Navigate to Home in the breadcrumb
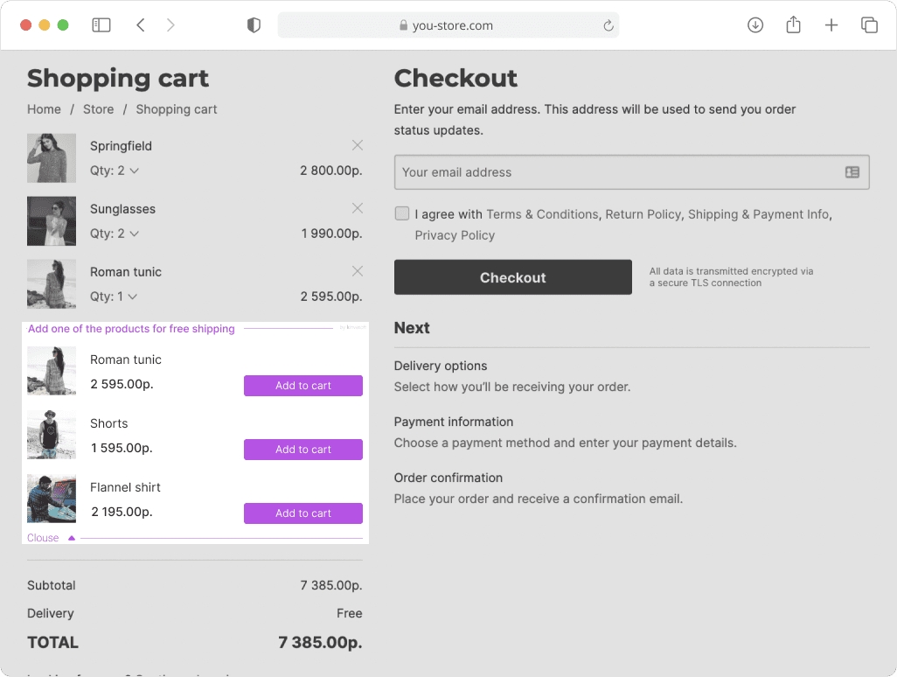The image size is (897, 677). (44, 109)
